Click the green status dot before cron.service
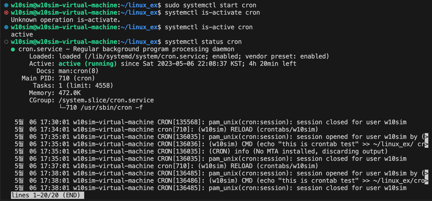432x201 pixels. (x=13, y=49)
